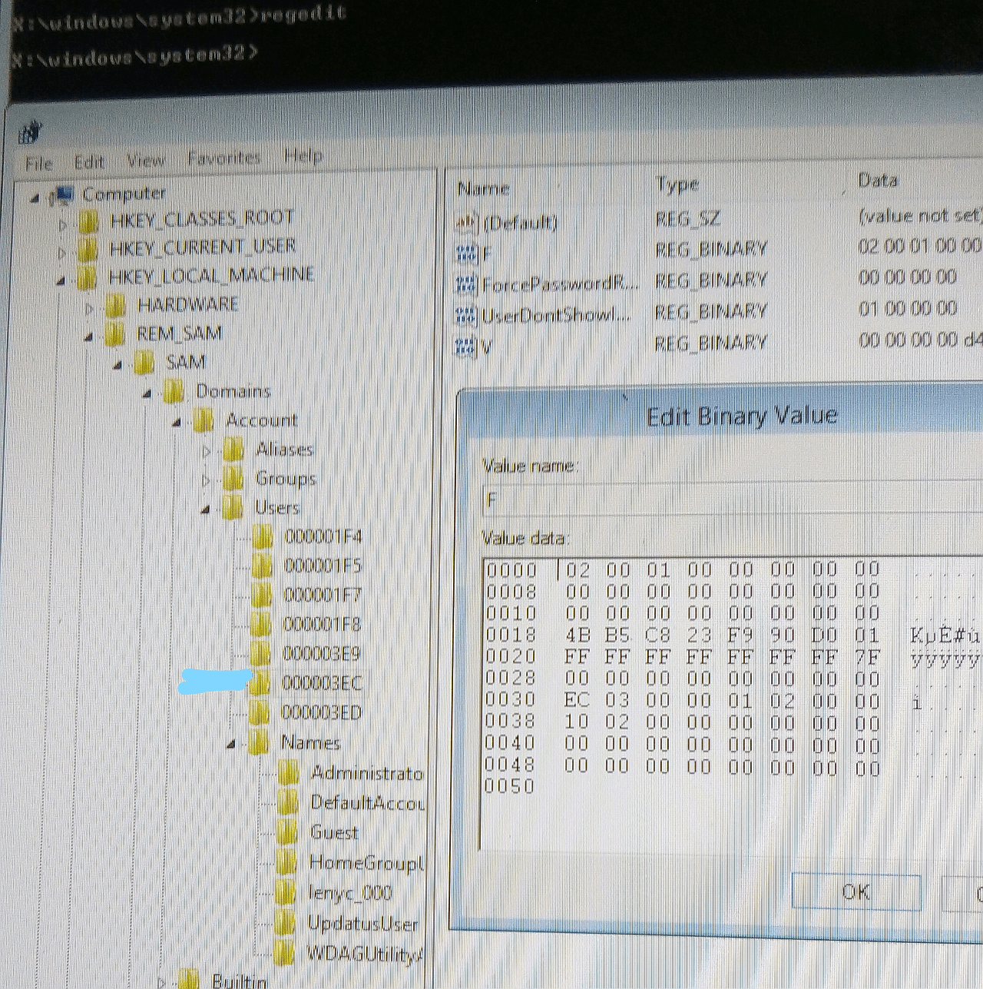Click the Aliases folder icon
Screen dimensions: 983x989
coord(233,450)
